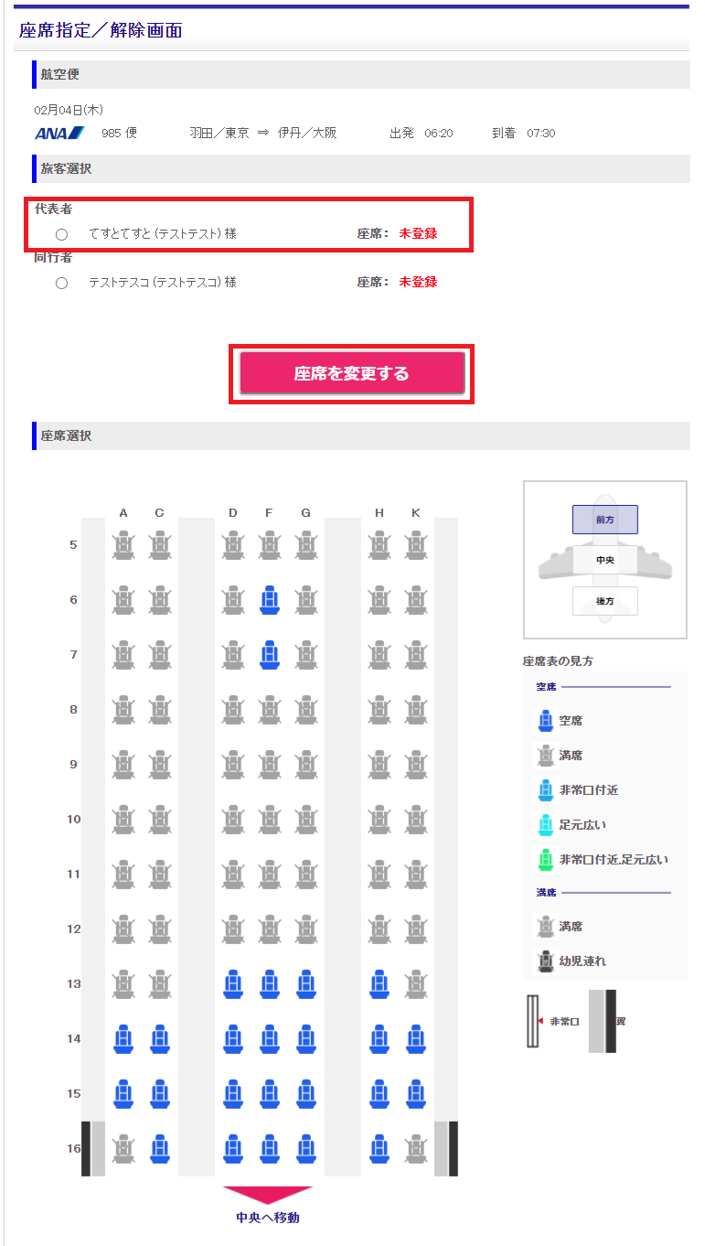Switch to 中央 section on airplane map

[604, 560]
